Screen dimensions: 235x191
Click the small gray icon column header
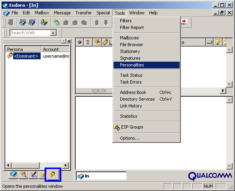[210, 42]
